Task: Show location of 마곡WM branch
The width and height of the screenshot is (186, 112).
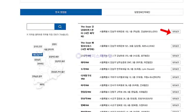Action: click(x=176, y=85)
